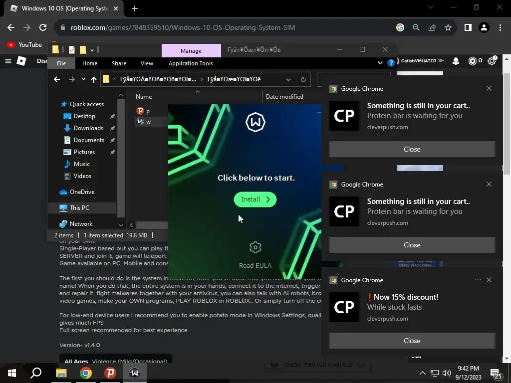
Task: Expand the Explorer ribbon chevron
Action: pyautogui.click(x=380, y=63)
